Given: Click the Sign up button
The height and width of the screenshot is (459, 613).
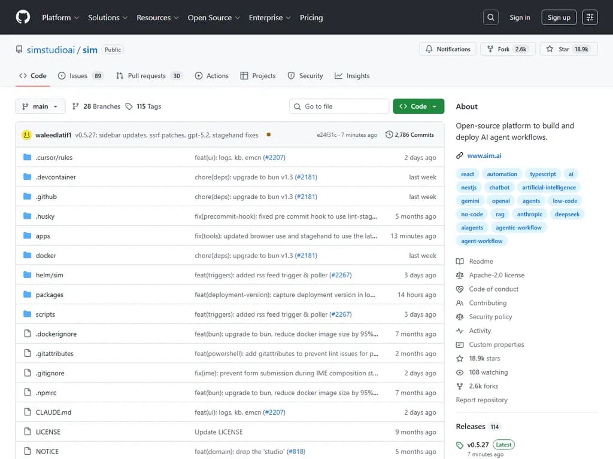Looking at the screenshot, I should [558, 17].
